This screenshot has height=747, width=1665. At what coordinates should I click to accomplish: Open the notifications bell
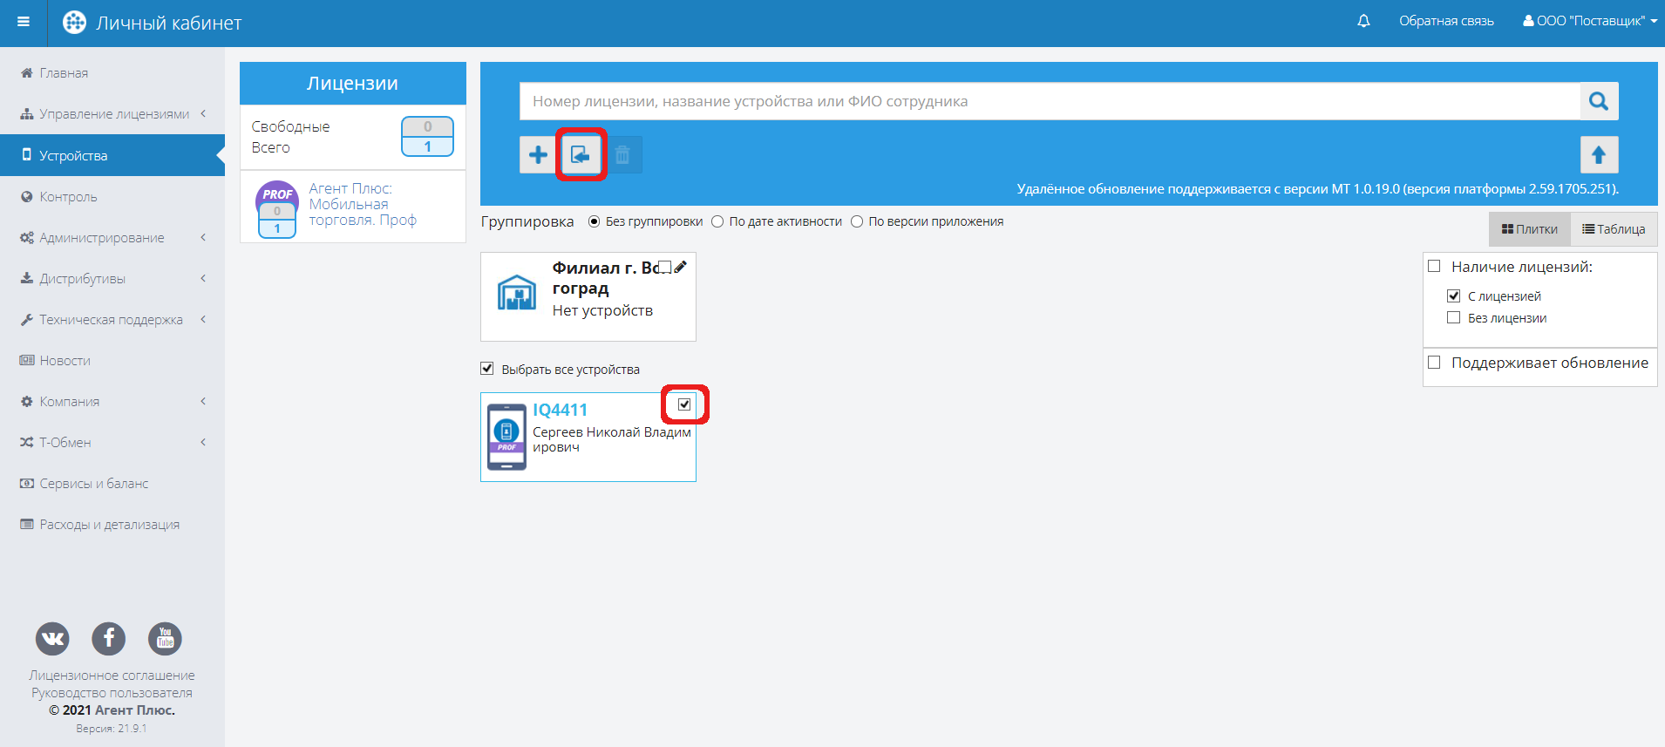1363,21
